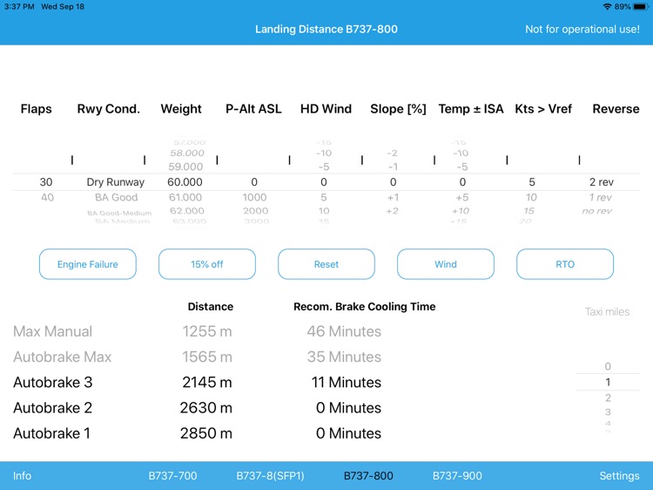Select temperature -5 ISA
The height and width of the screenshot is (490, 653).
click(462, 167)
